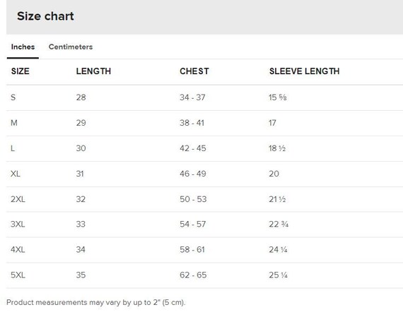Click the product measurements disclaimer text
Image resolution: width=403 pixels, height=317 pixels.
[96, 302]
